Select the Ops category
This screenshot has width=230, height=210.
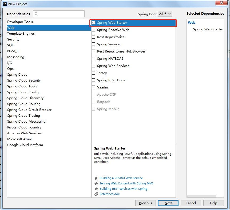tap(49, 68)
